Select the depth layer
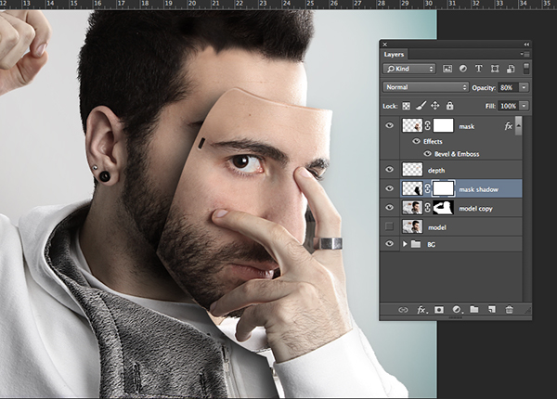The width and height of the screenshot is (557, 399). click(x=436, y=171)
